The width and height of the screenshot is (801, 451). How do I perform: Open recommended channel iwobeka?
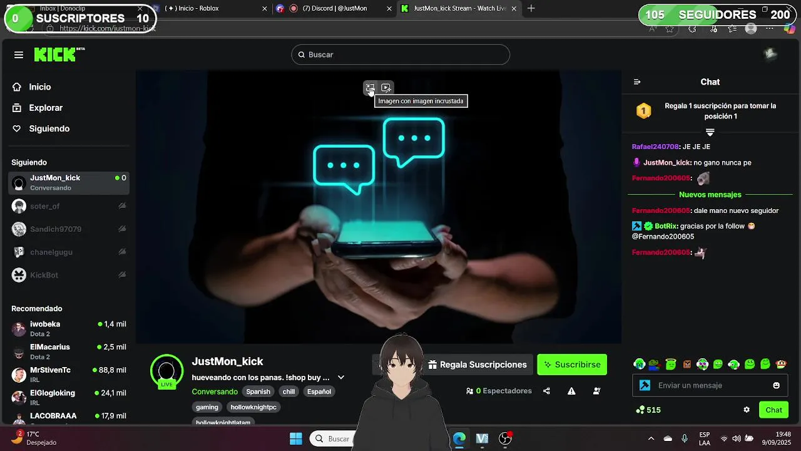coord(70,329)
